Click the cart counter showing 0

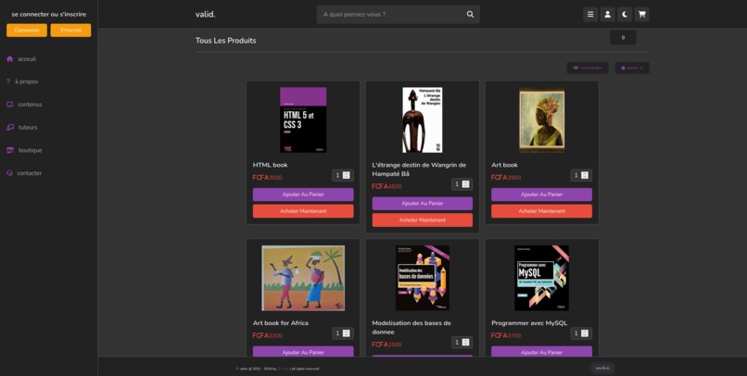click(623, 38)
